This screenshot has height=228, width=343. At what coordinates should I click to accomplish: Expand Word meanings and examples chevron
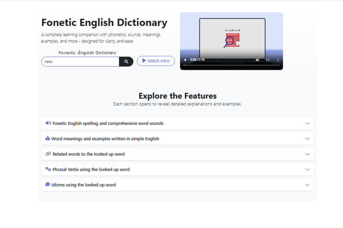(307, 139)
